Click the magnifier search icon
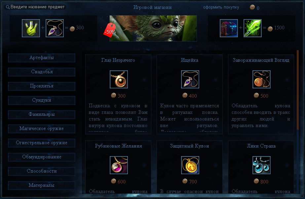Viewport: 305px width, 199px height. point(8,7)
